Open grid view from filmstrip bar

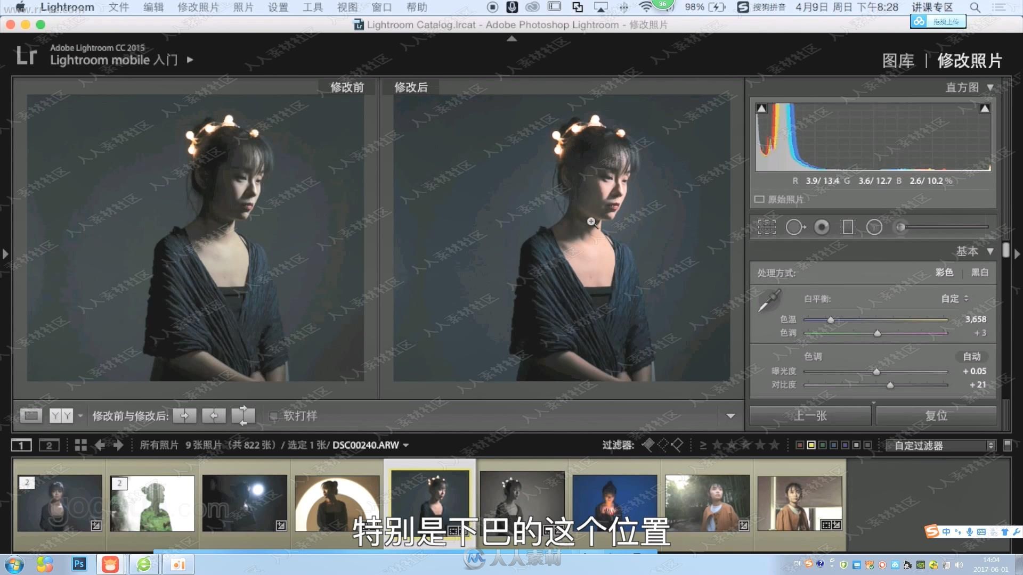pyautogui.click(x=81, y=445)
